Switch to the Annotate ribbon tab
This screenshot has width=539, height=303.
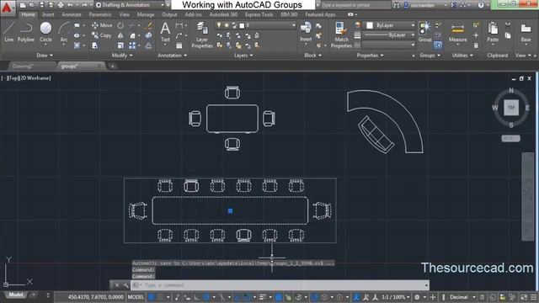71,14
